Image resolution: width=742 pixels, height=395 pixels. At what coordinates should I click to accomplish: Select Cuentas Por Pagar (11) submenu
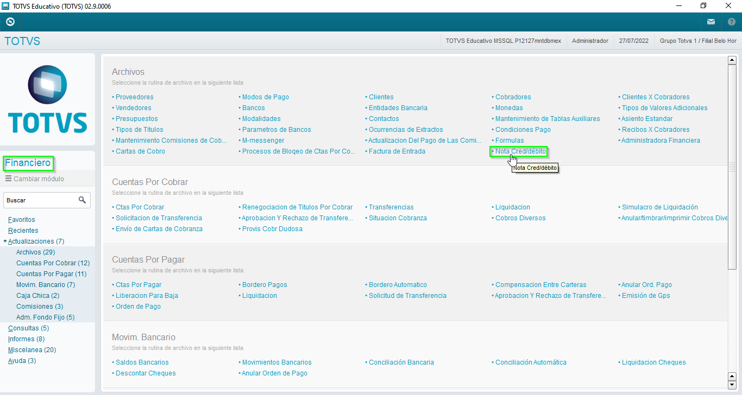point(51,274)
